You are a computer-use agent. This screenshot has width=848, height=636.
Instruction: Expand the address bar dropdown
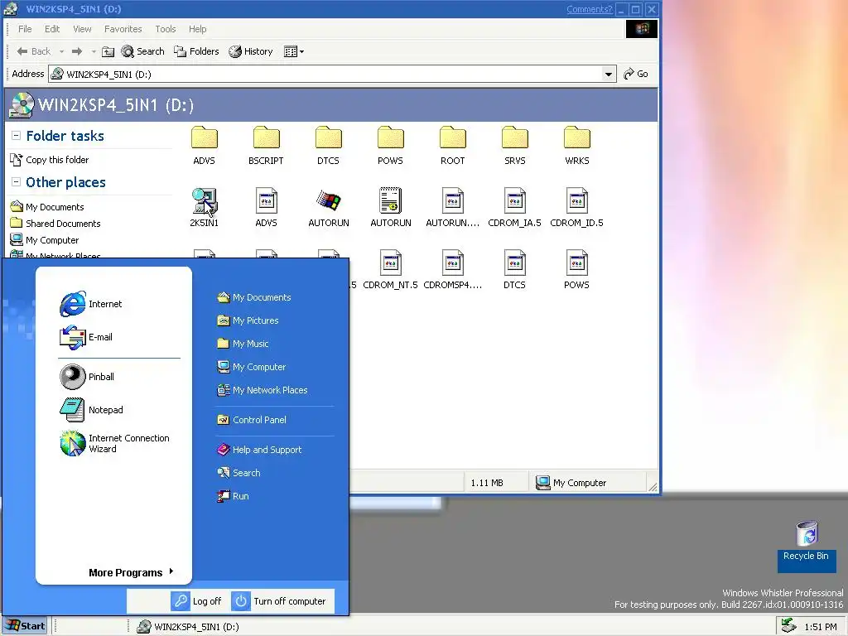[609, 74]
